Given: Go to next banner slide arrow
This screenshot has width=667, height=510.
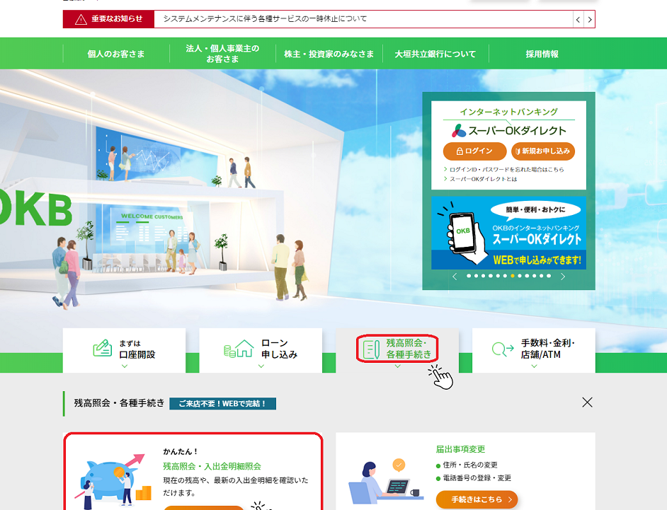Looking at the screenshot, I should [x=563, y=277].
